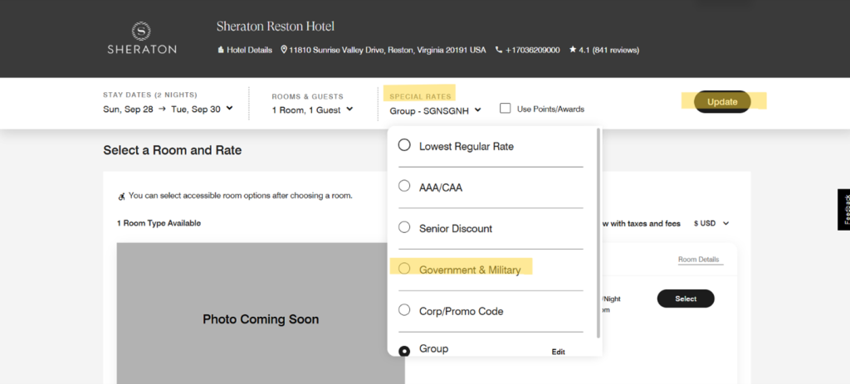Select Government & Military rate option

[x=404, y=269]
